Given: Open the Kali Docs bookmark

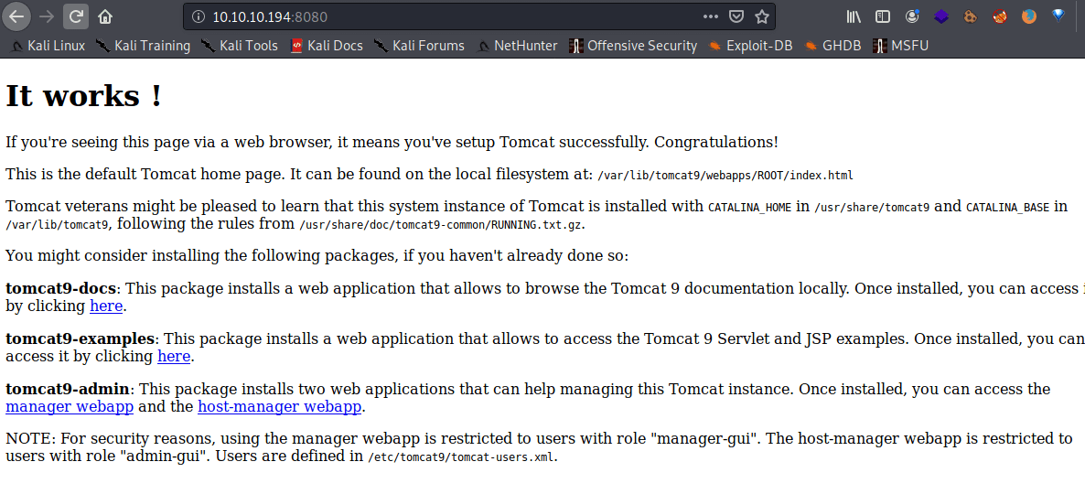Looking at the screenshot, I should (x=326, y=46).
